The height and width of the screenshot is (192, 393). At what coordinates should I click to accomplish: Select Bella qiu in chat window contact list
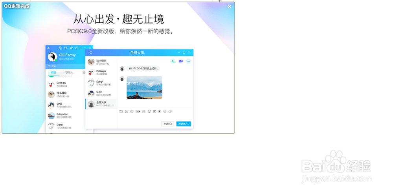(x=101, y=72)
